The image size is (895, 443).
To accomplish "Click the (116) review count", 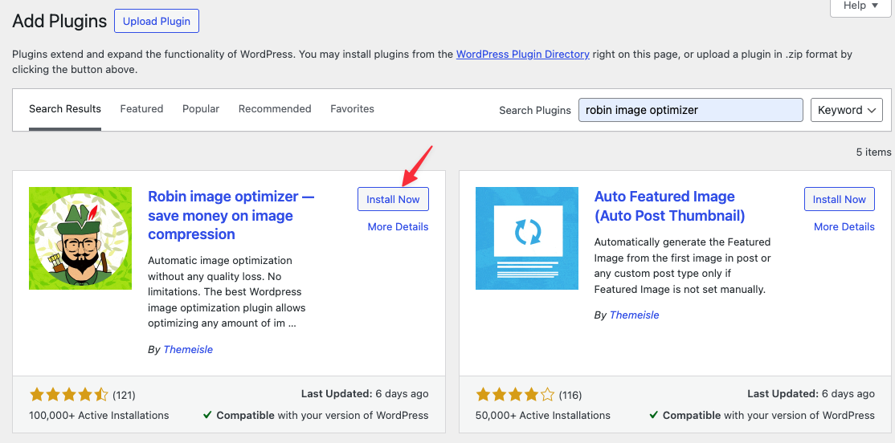I will click(x=570, y=395).
